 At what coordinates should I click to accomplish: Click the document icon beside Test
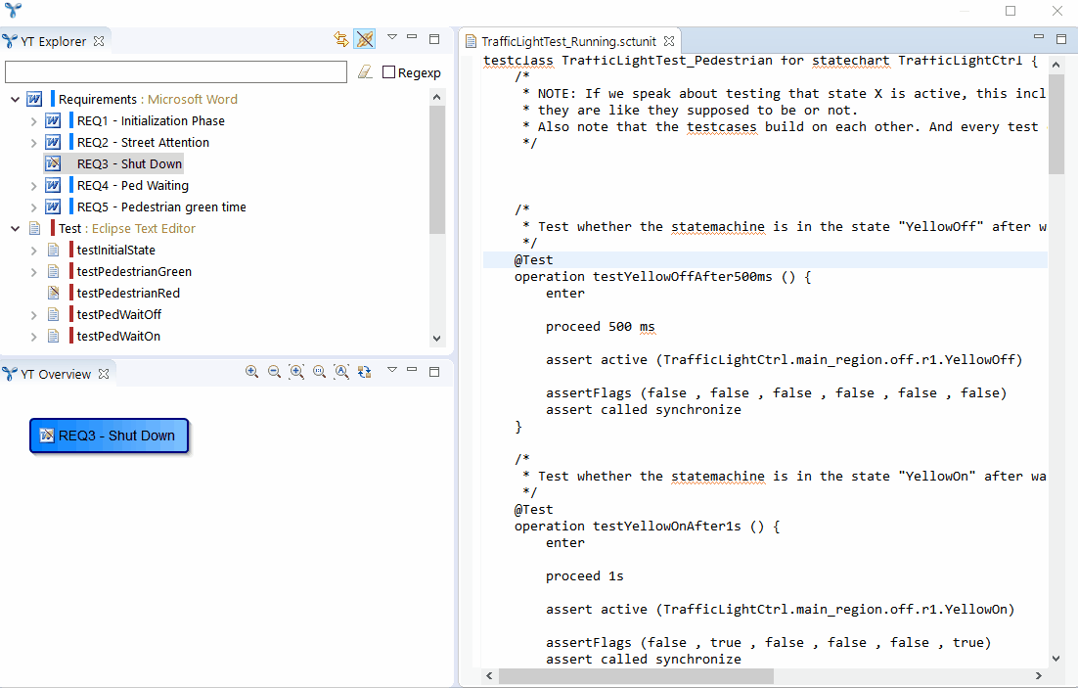pos(34,228)
